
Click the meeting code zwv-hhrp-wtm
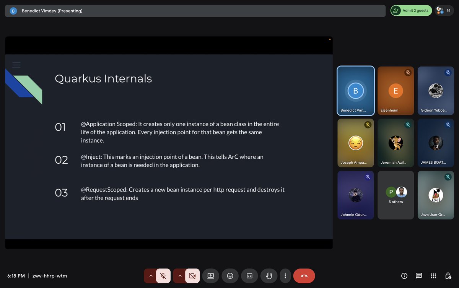click(50, 276)
